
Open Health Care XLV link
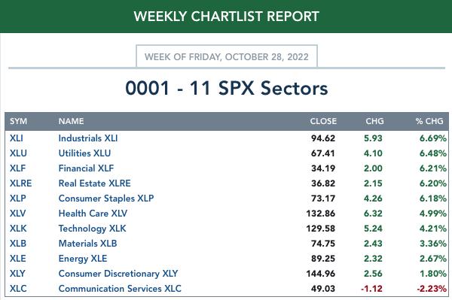point(93,214)
